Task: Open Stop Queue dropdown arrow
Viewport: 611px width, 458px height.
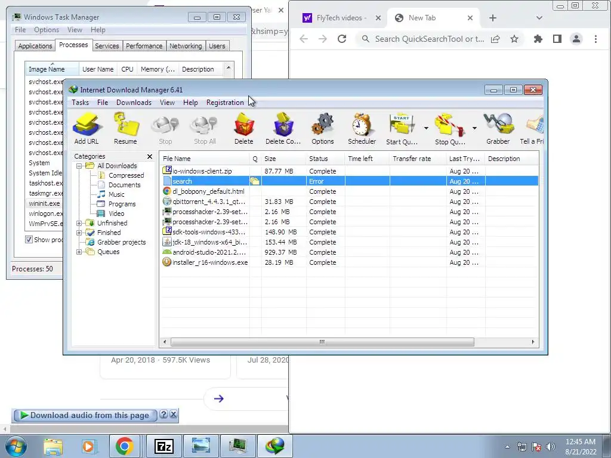Action: tap(474, 128)
